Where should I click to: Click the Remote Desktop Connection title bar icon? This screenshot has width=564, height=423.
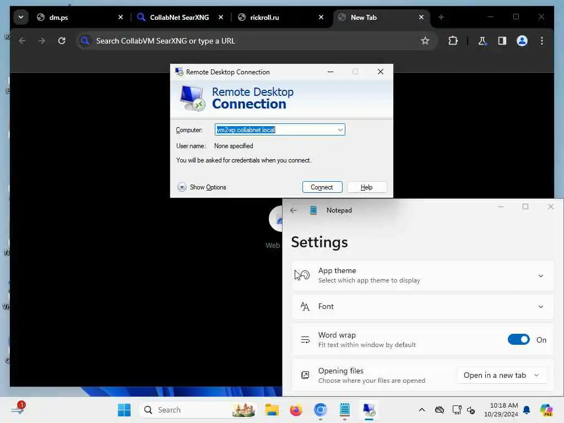pyautogui.click(x=179, y=72)
